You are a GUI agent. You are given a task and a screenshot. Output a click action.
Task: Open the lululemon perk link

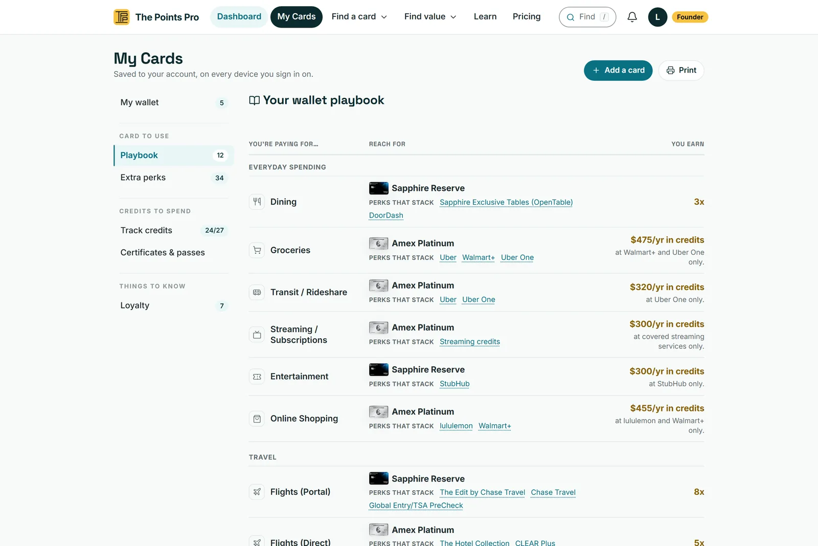[x=456, y=426]
